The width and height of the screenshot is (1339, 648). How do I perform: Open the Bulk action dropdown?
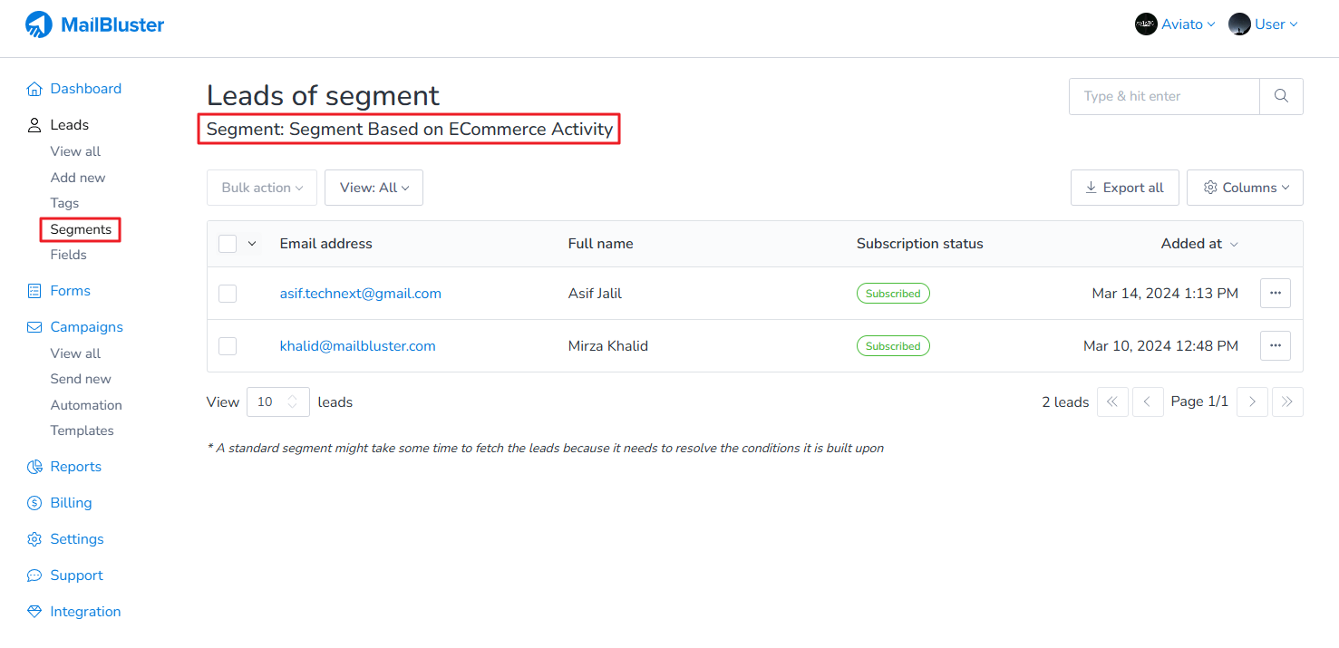point(262,188)
